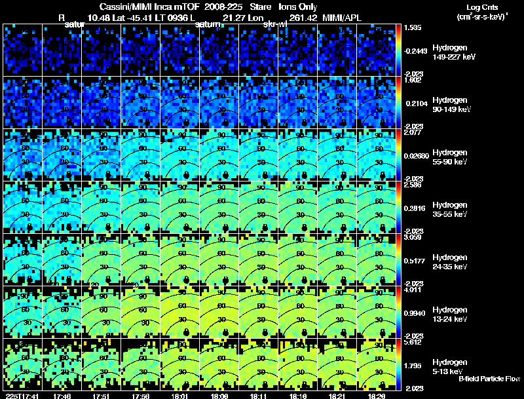Click the '18:21' time label
This screenshot has height=399, width=524.
pyautogui.click(x=337, y=396)
